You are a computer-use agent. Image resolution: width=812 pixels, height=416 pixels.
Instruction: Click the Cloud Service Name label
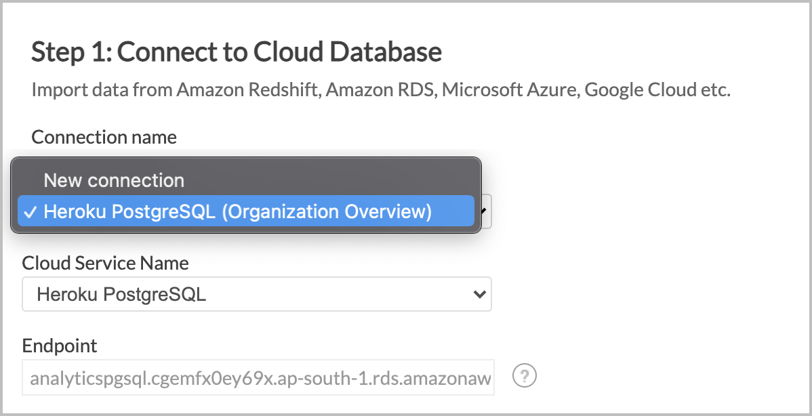tap(105, 263)
